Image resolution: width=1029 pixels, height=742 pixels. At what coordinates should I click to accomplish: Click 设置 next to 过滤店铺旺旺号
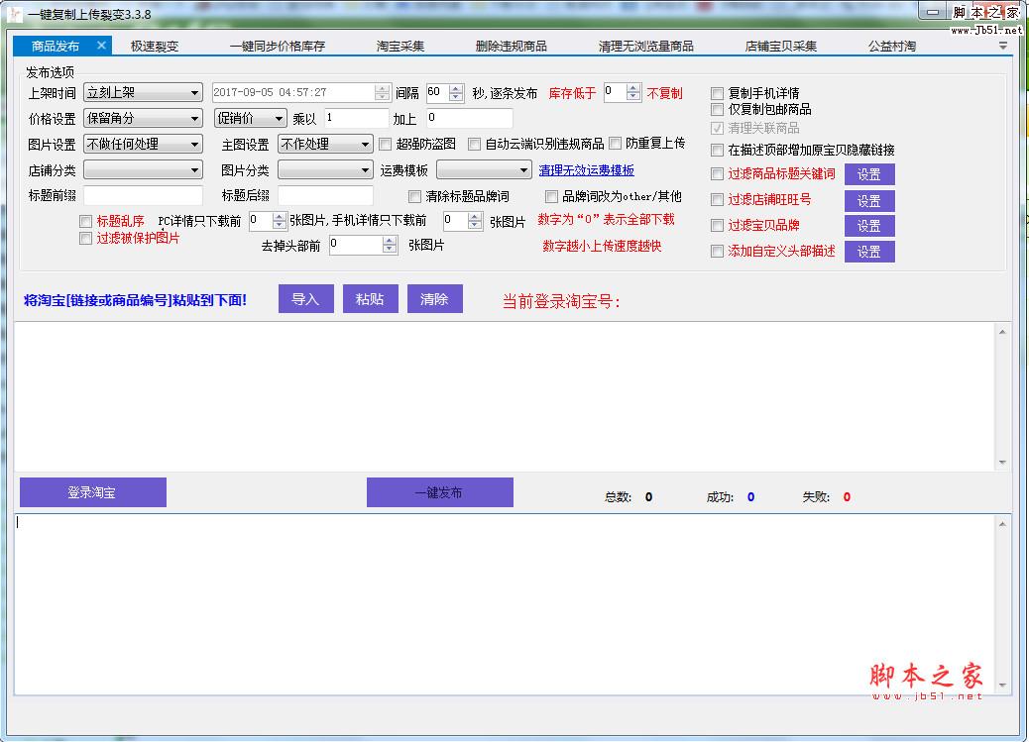click(x=869, y=200)
